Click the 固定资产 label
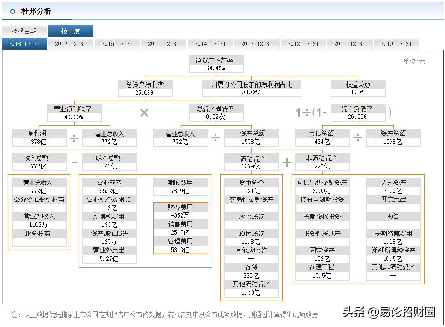Image resolution: width=445 pixels, height=327 pixels. click(x=322, y=250)
